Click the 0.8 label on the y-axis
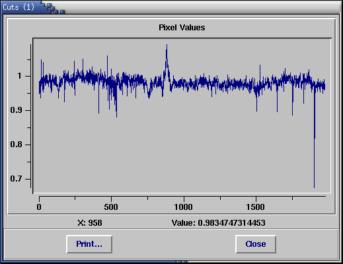343x264 pixels. pos(17,145)
